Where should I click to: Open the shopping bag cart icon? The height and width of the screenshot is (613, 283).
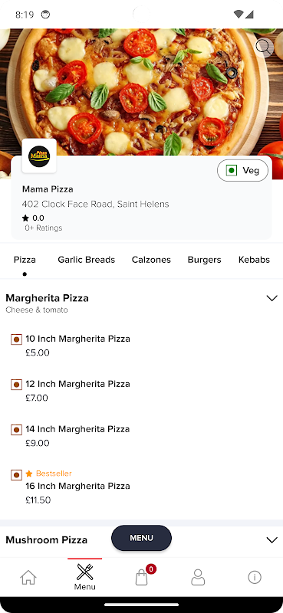pos(142,577)
